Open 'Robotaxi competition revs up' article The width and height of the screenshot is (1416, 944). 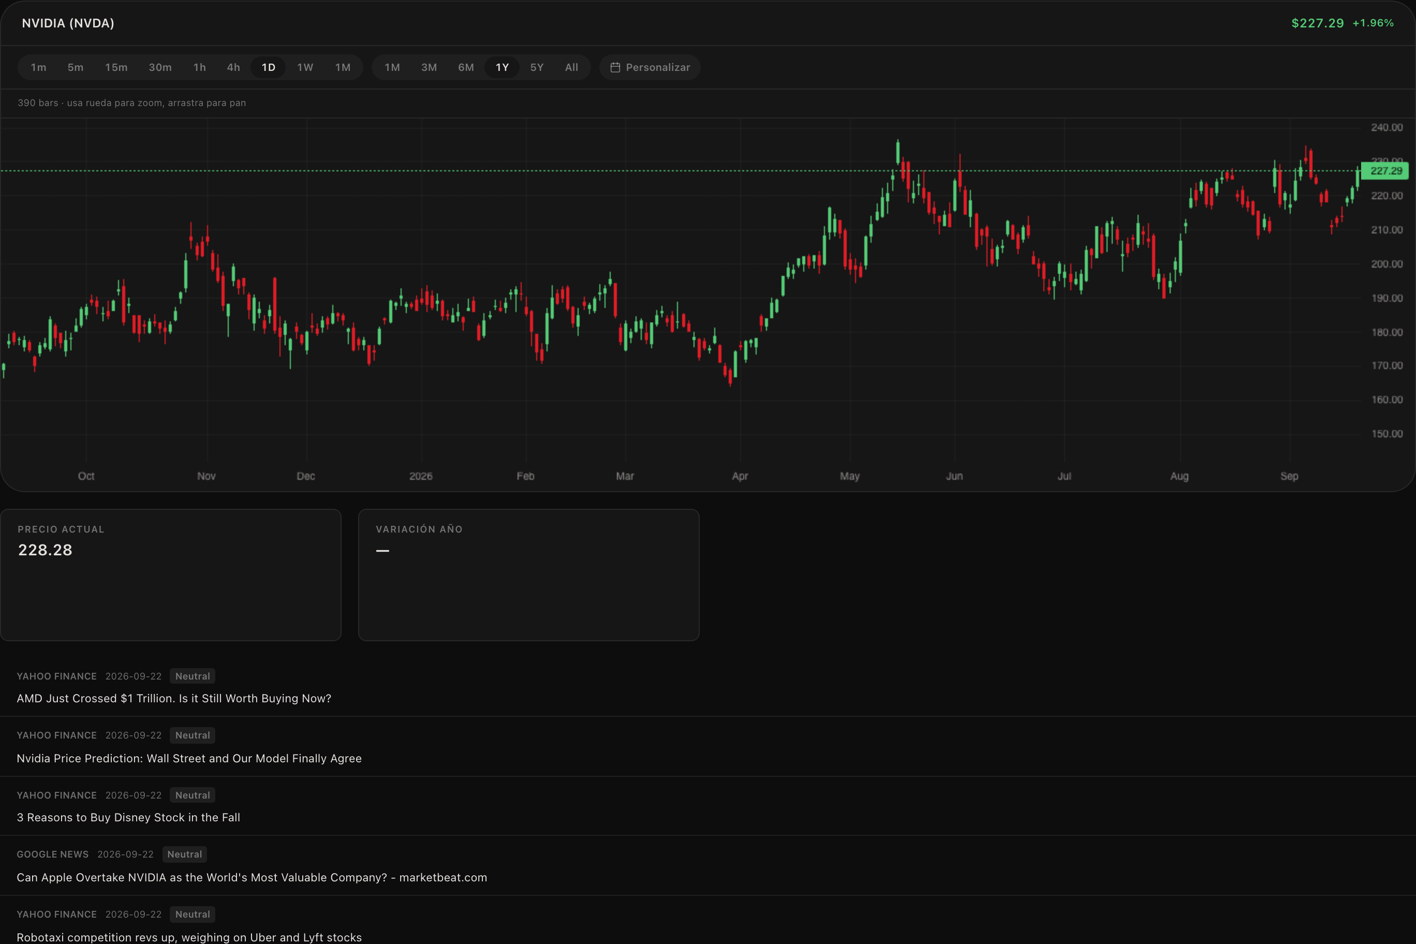click(x=189, y=937)
